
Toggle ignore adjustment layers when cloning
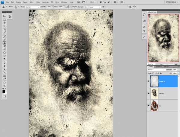(103, 7)
